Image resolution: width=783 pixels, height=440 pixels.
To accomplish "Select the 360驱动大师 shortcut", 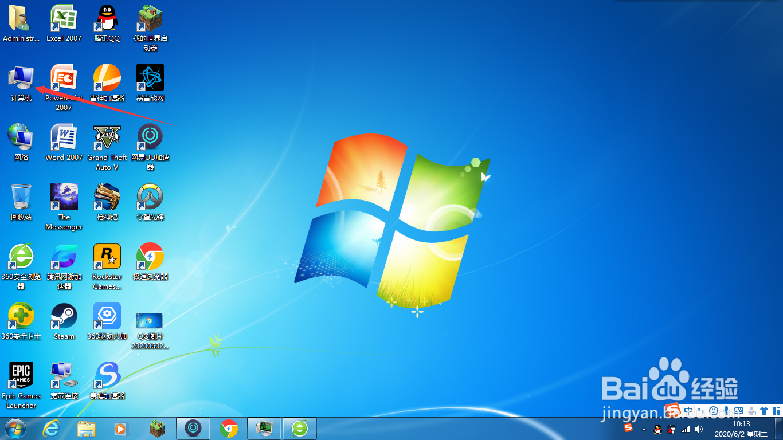I will pos(107,321).
